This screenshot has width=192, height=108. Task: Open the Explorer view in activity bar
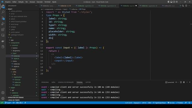(3, 6)
